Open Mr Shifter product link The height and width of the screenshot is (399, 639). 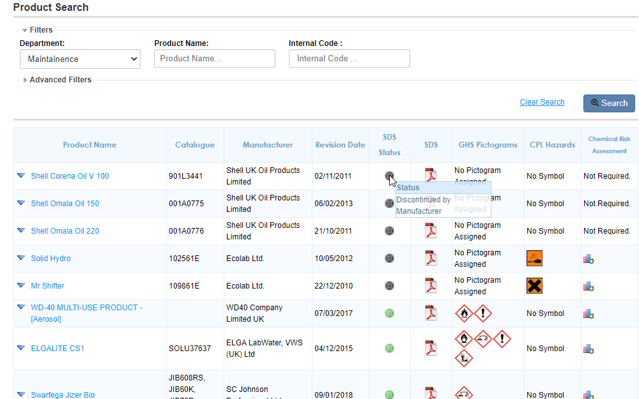click(x=47, y=286)
